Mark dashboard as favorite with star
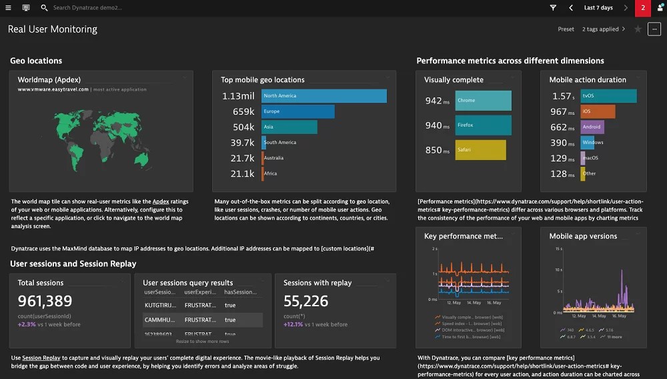667x379 pixels. pyautogui.click(x=638, y=29)
